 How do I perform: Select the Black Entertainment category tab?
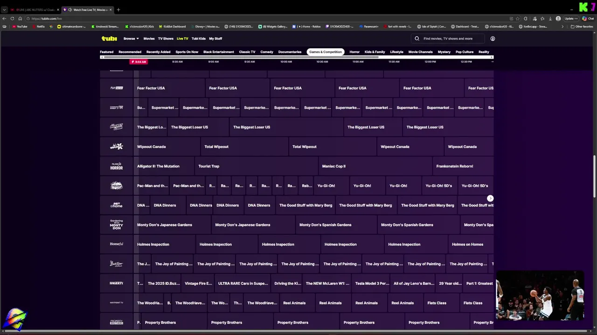[x=218, y=52]
